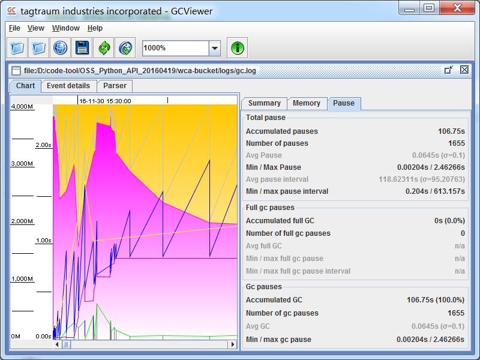Click the leftmost folder icon to open a file
Viewport: 480px width, 360px height.
17,48
